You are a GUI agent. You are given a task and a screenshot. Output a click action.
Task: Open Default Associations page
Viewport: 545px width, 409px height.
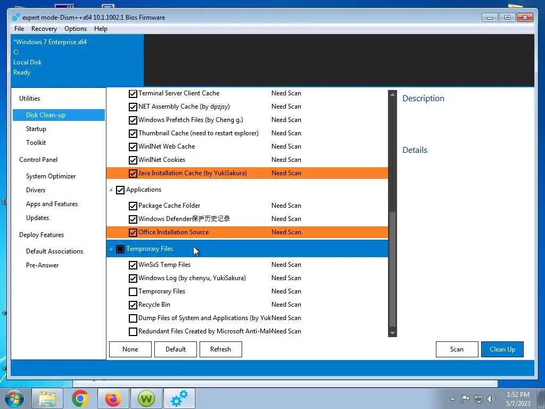[x=55, y=251]
